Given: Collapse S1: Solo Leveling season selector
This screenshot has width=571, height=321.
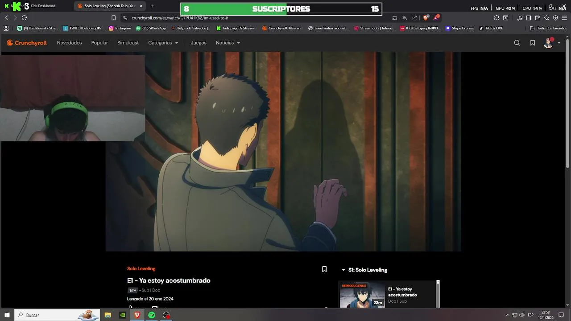Looking at the screenshot, I should pyautogui.click(x=364, y=270).
